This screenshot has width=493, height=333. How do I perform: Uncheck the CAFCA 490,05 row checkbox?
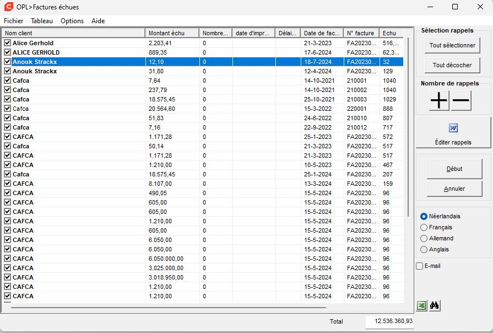(8, 193)
